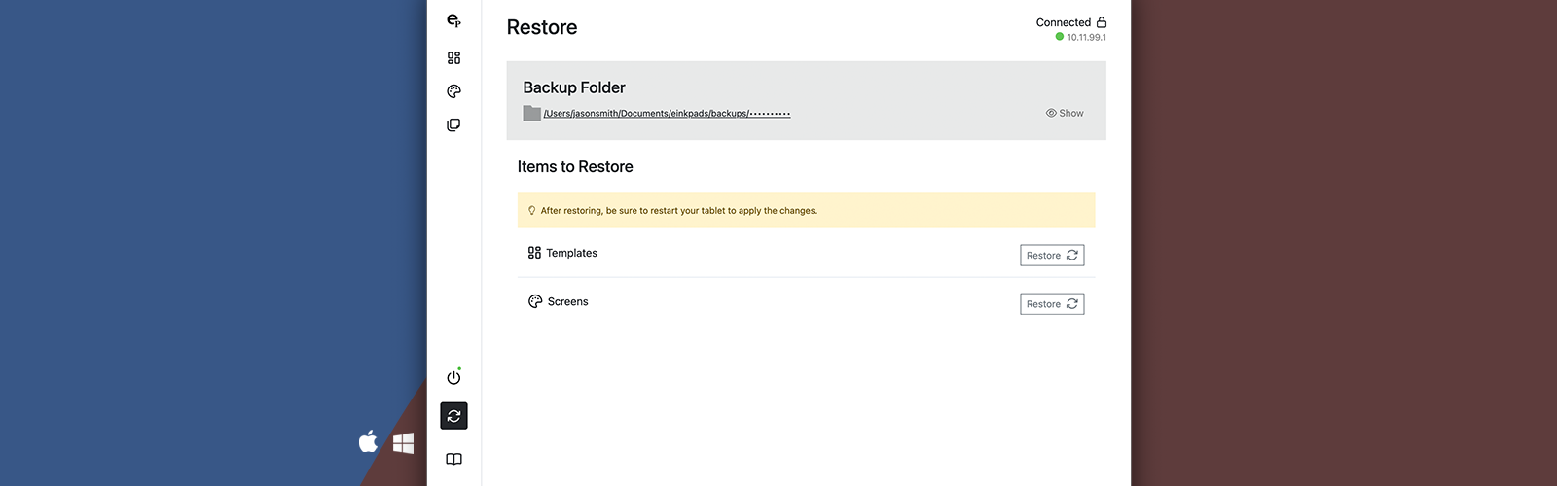Select the Screens row label

567,302
